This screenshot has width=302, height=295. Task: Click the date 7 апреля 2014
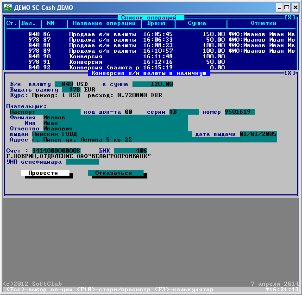275,284
